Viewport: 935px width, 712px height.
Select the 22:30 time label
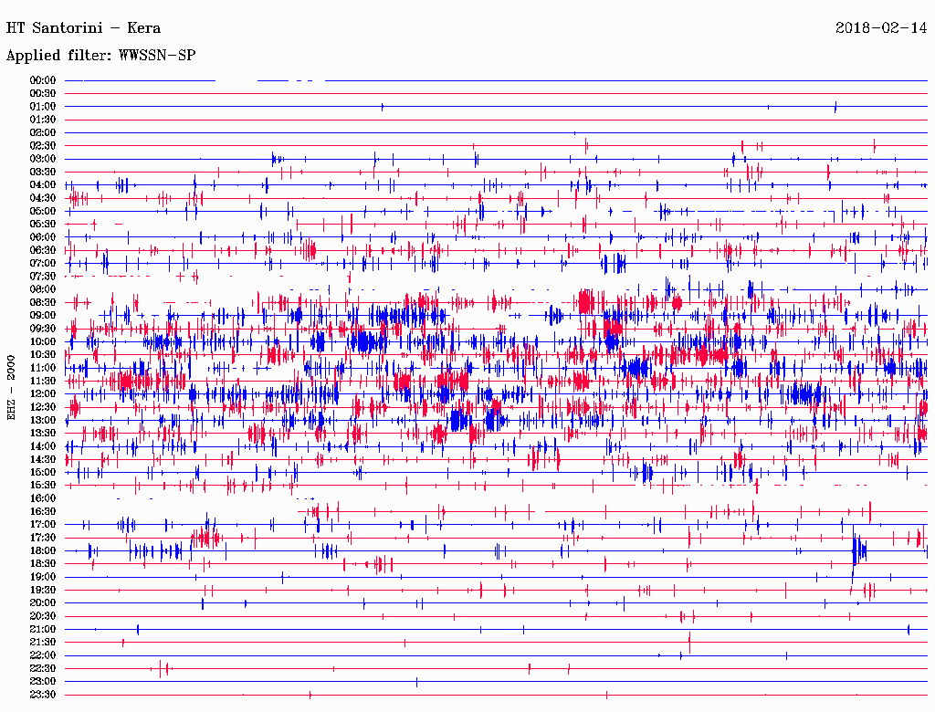click(43, 668)
